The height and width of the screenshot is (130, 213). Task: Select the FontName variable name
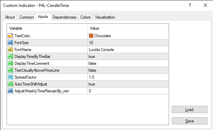tap(23, 50)
